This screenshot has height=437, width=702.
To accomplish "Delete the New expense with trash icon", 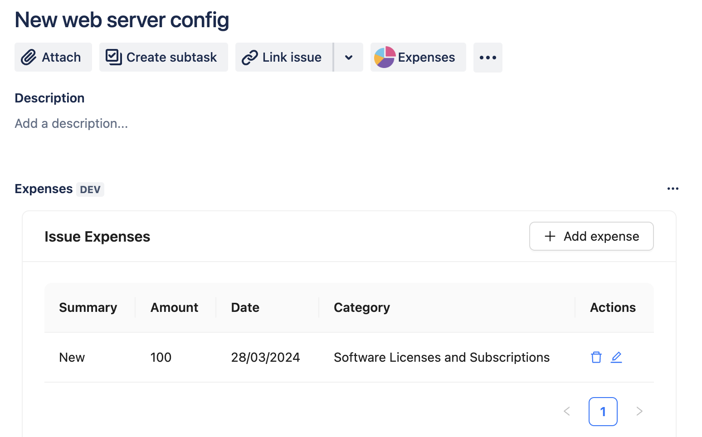I will [x=596, y=358].
